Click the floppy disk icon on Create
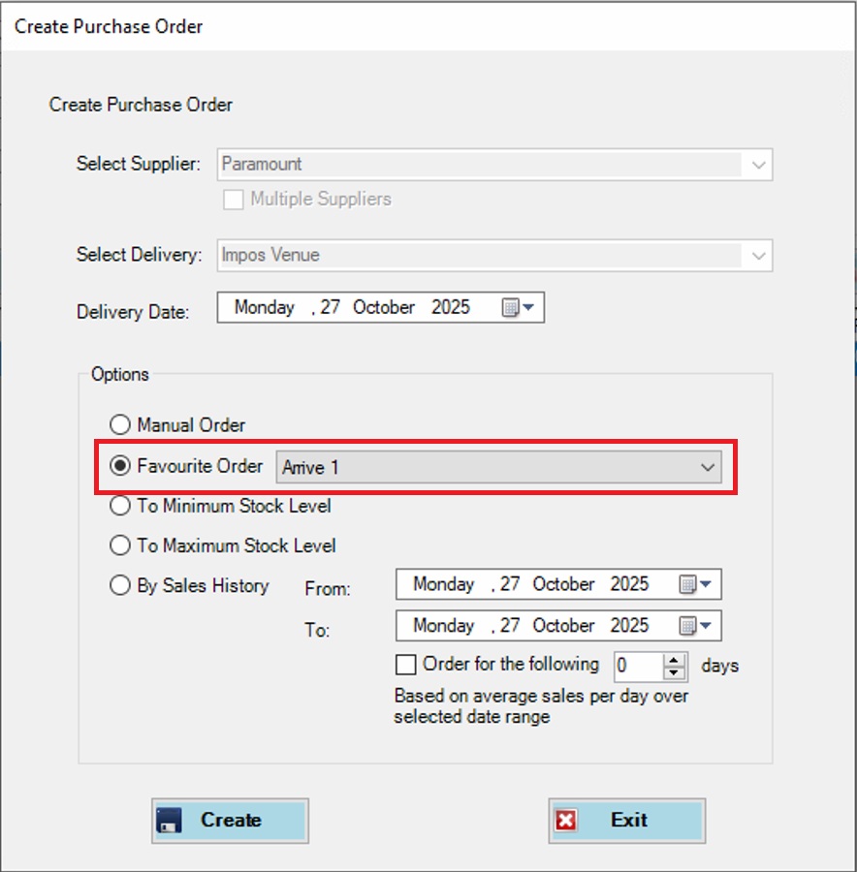 (169, 821)
